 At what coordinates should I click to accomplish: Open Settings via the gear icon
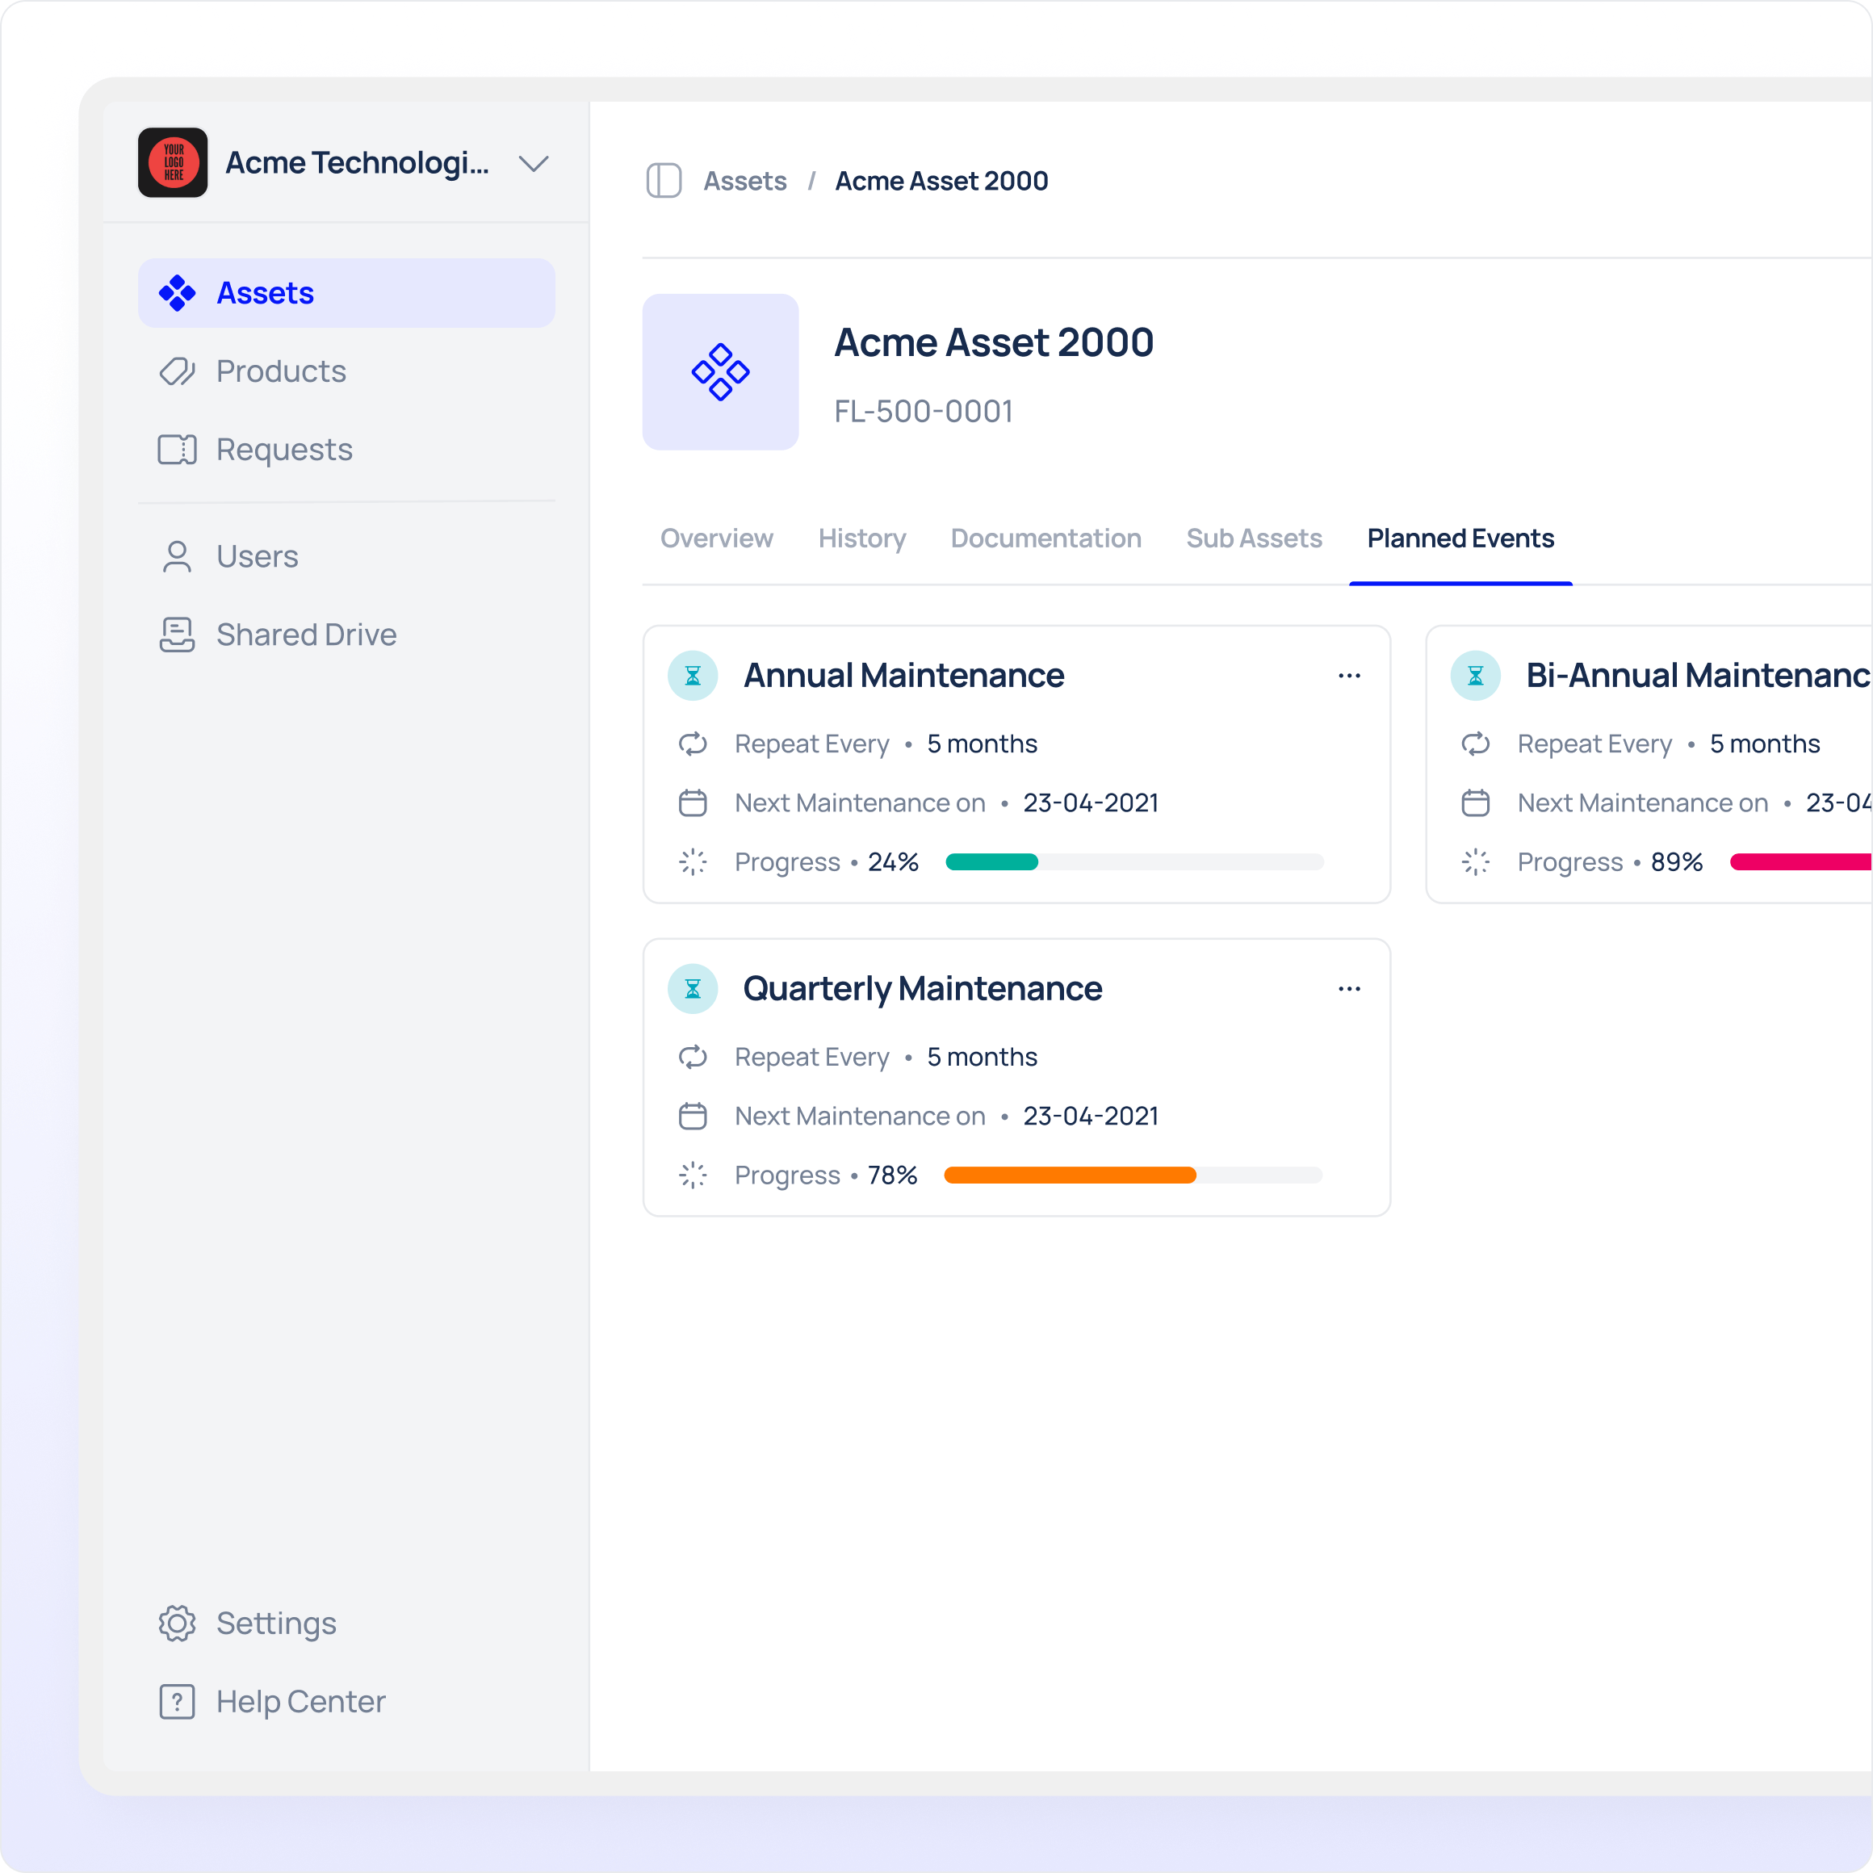coord(178,1623)
